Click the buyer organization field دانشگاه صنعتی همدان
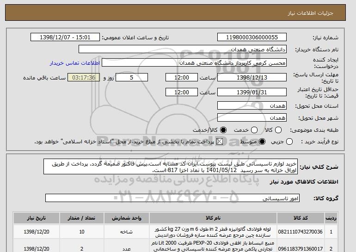This screenshot has width=356, height=252. pos(183,49)
